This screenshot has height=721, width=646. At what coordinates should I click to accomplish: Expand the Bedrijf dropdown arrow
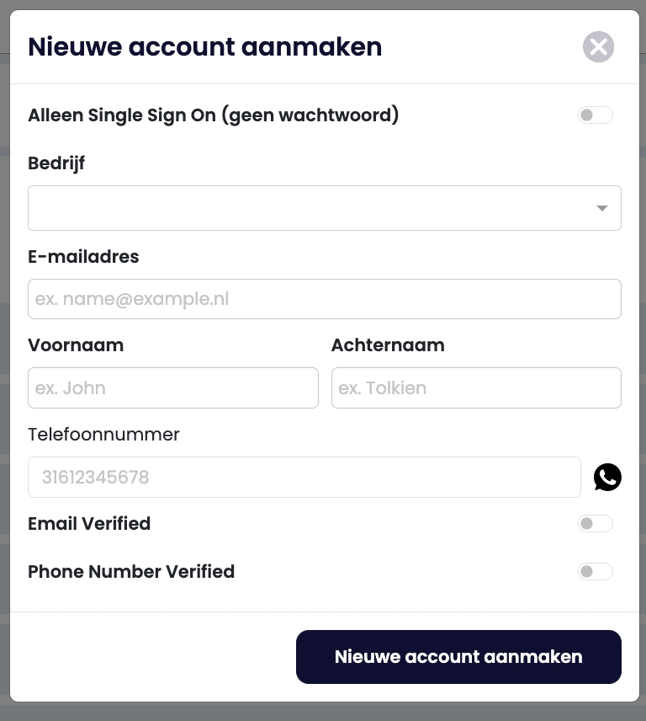click(601, 208)
